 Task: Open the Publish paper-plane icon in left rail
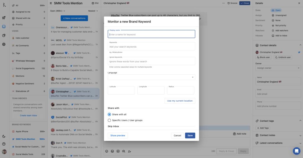click(x=4, y=18)
